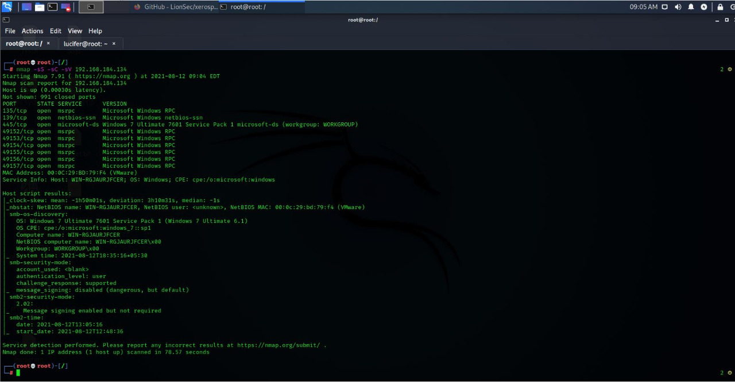Open the file manager from top panel

coord(40,7)
